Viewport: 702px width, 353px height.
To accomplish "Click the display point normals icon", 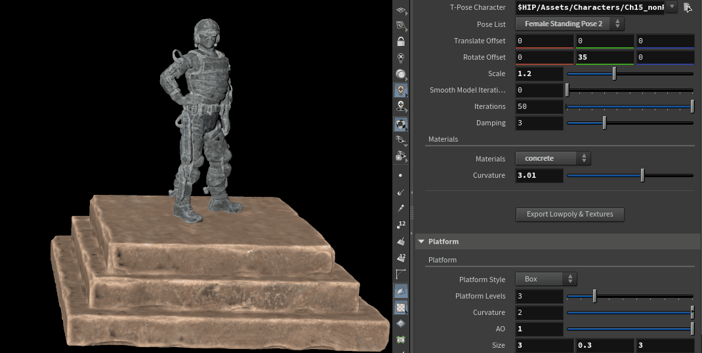I will [x=401, y=192].
